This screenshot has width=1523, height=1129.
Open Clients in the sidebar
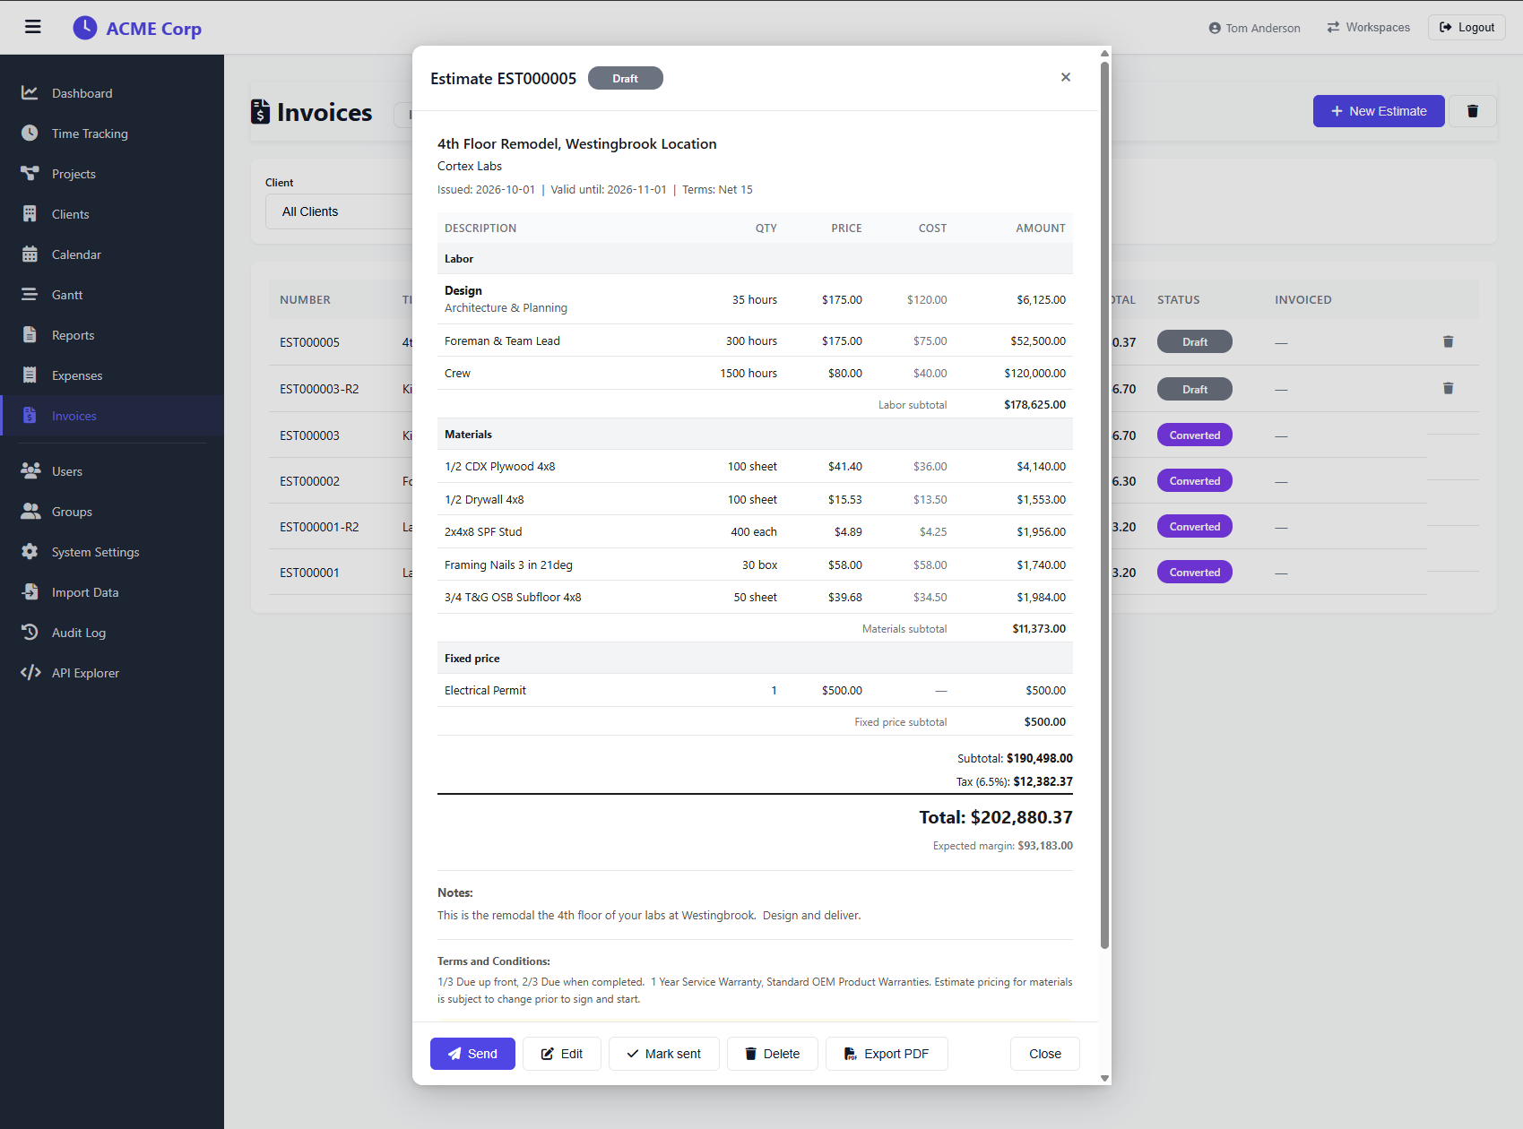pyautogui.click(x=70, y=214)
